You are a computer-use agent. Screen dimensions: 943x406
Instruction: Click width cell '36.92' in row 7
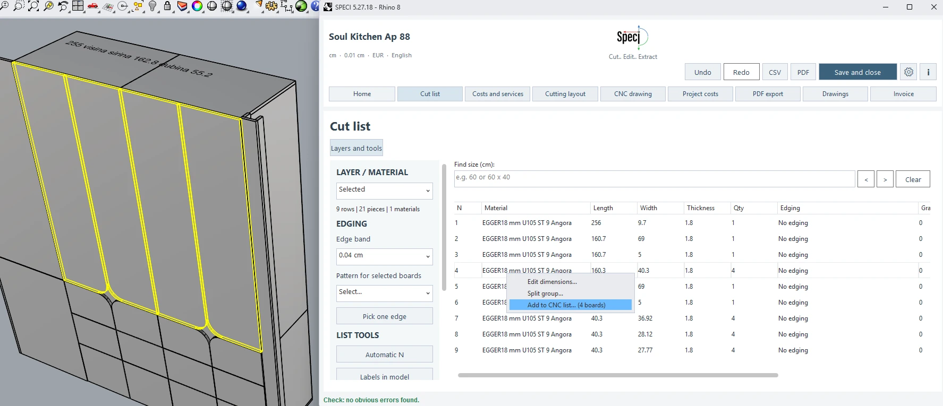coord(645,318)
